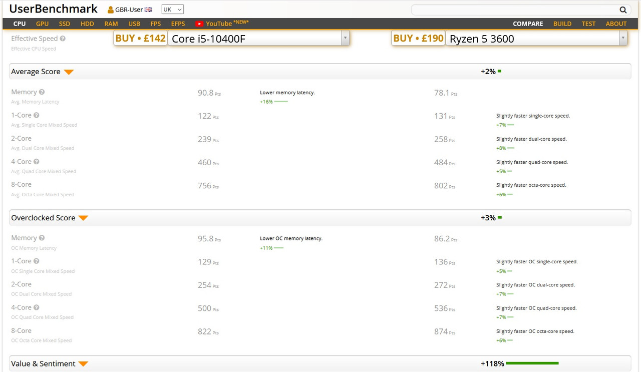Click help icon beside Average Score 4-Core

(36, 161)
